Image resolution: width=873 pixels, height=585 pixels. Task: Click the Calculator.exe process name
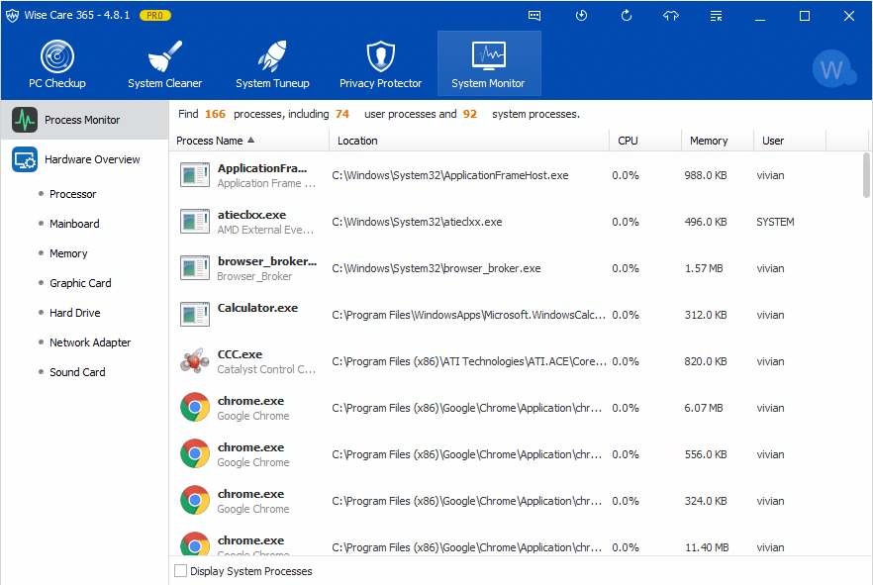pyautogui.click(x=257, y=308)
